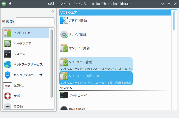Click the ソフトウエア管理 description text

click(96, 69)
